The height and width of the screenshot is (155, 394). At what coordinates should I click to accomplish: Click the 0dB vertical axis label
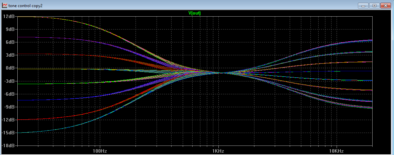(x=10, y=68)
